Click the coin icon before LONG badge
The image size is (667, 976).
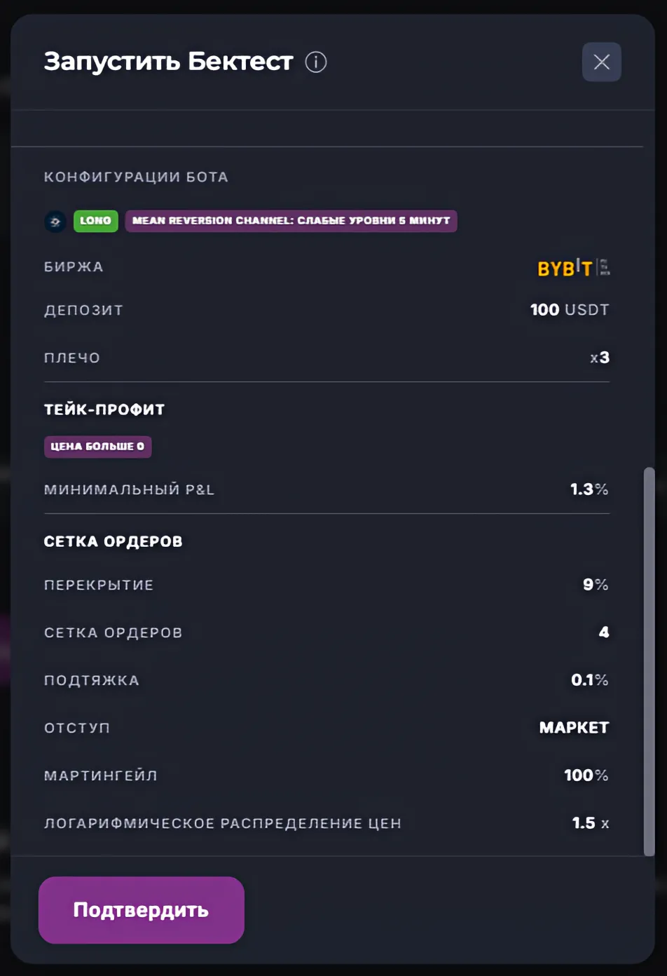click(55, 222)
